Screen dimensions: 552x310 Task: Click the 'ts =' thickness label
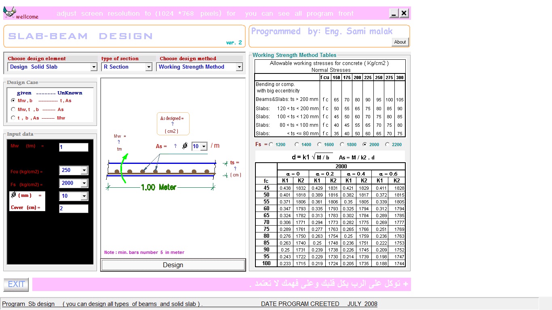(235, 163)
